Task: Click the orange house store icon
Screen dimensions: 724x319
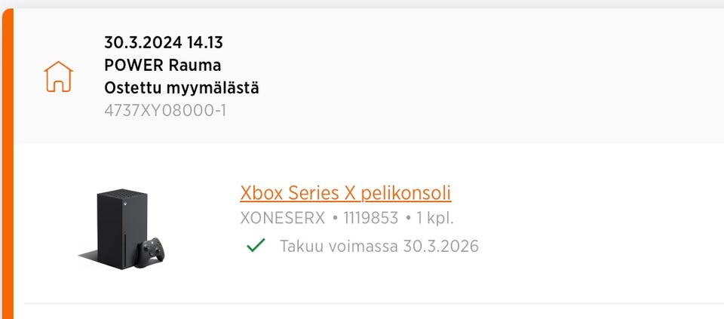Action: click(59, 76)
